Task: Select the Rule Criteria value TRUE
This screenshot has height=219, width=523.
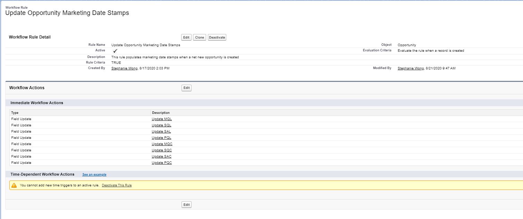Action: (116, 62)
